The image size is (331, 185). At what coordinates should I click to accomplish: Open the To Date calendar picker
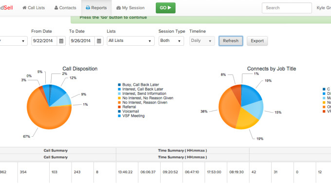(99, 41)
